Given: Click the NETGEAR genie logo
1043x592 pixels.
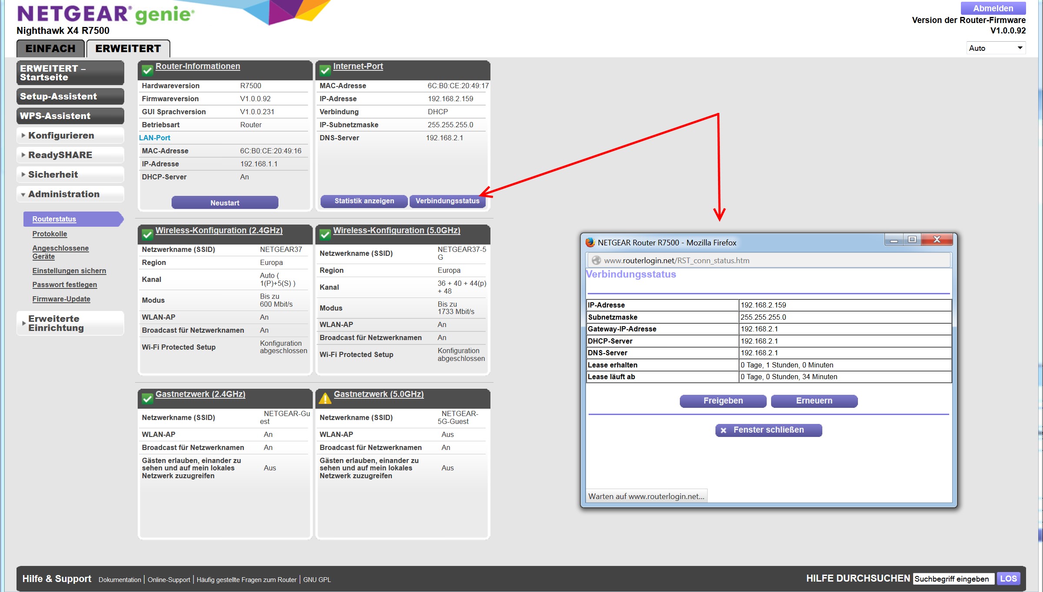Looking at the screenshot, I should [106, 14].
